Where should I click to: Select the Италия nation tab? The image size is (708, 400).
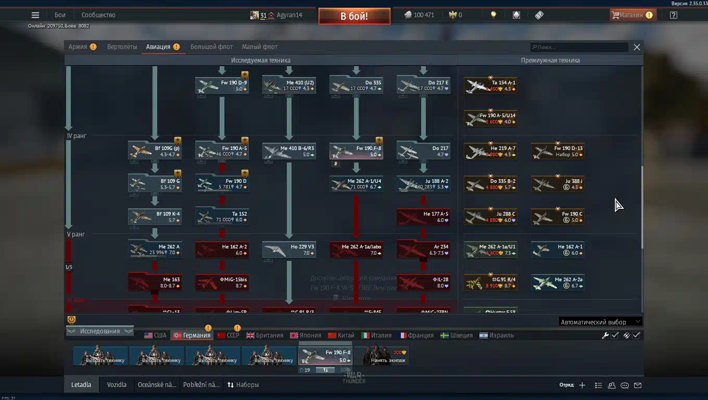point(376,335)
